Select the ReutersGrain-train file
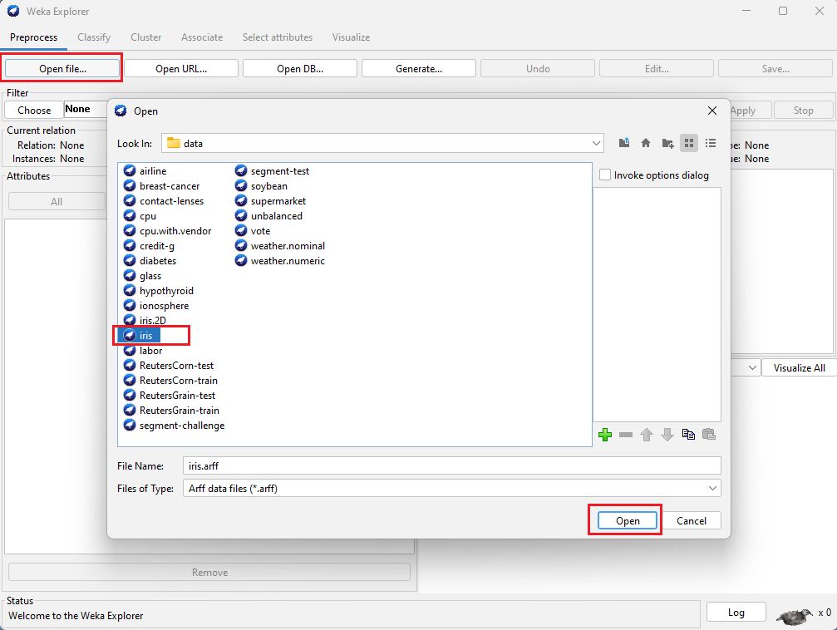This screenshot has height=630, width=837. tap(171, 410)
